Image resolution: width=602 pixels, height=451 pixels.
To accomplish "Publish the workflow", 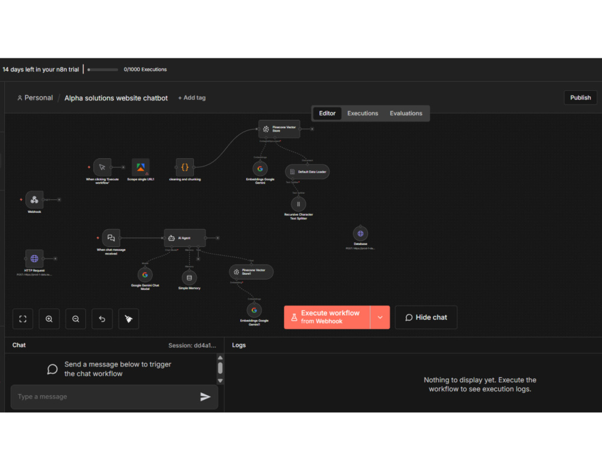I will tap(580, 97).
